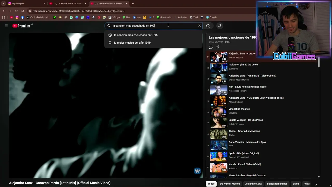Select the 'De Warner Música' chip
The height and width of the screenshot is (187, 332).
(230, 184)
